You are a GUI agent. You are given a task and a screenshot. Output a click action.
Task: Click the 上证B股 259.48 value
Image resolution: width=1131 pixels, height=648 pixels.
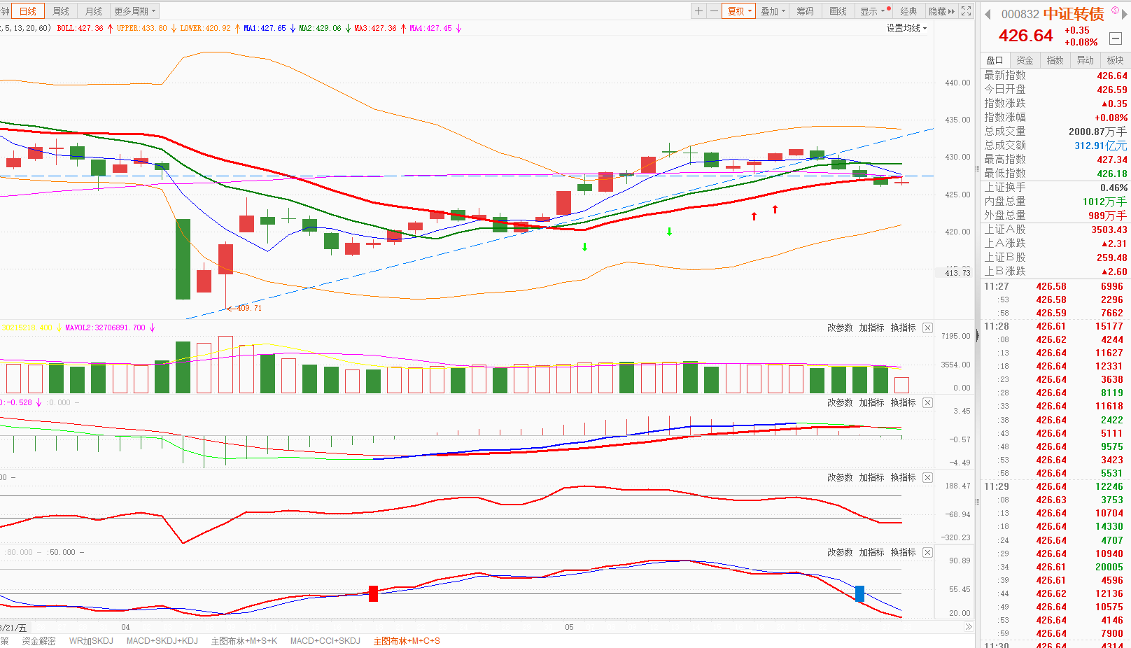1112,258
